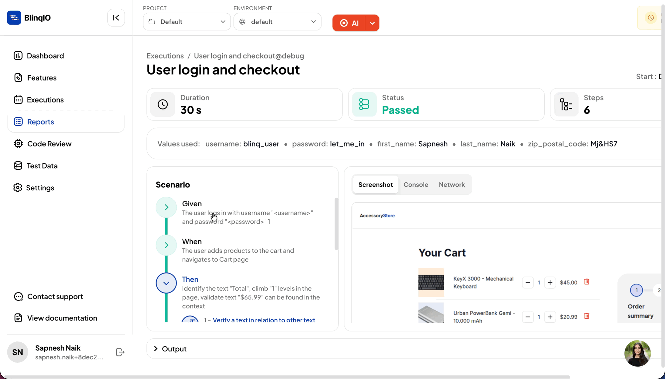Click the sidebar collapse arrow icon
Screen dimensions: 665x379
(116, 18)
